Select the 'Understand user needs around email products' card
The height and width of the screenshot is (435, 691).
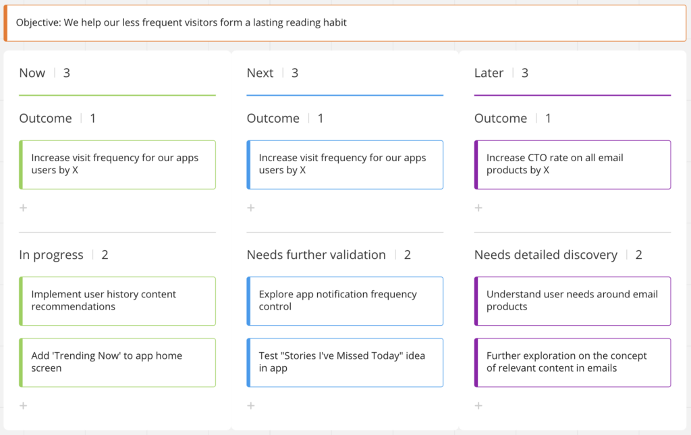click(x=572, y=301)
